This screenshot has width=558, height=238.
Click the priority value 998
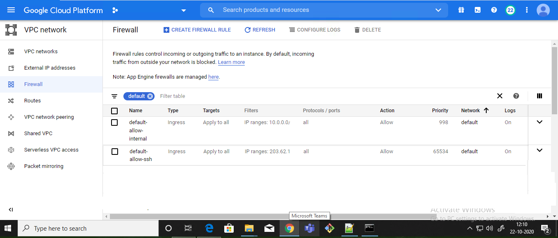pos(443,122)
